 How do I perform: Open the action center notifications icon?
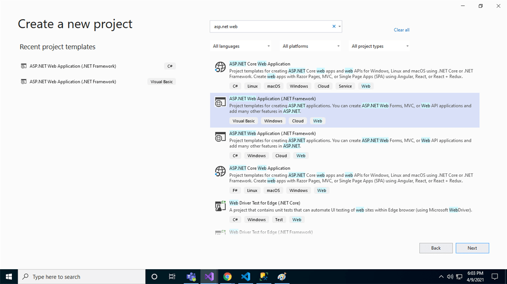coord(495,277)
